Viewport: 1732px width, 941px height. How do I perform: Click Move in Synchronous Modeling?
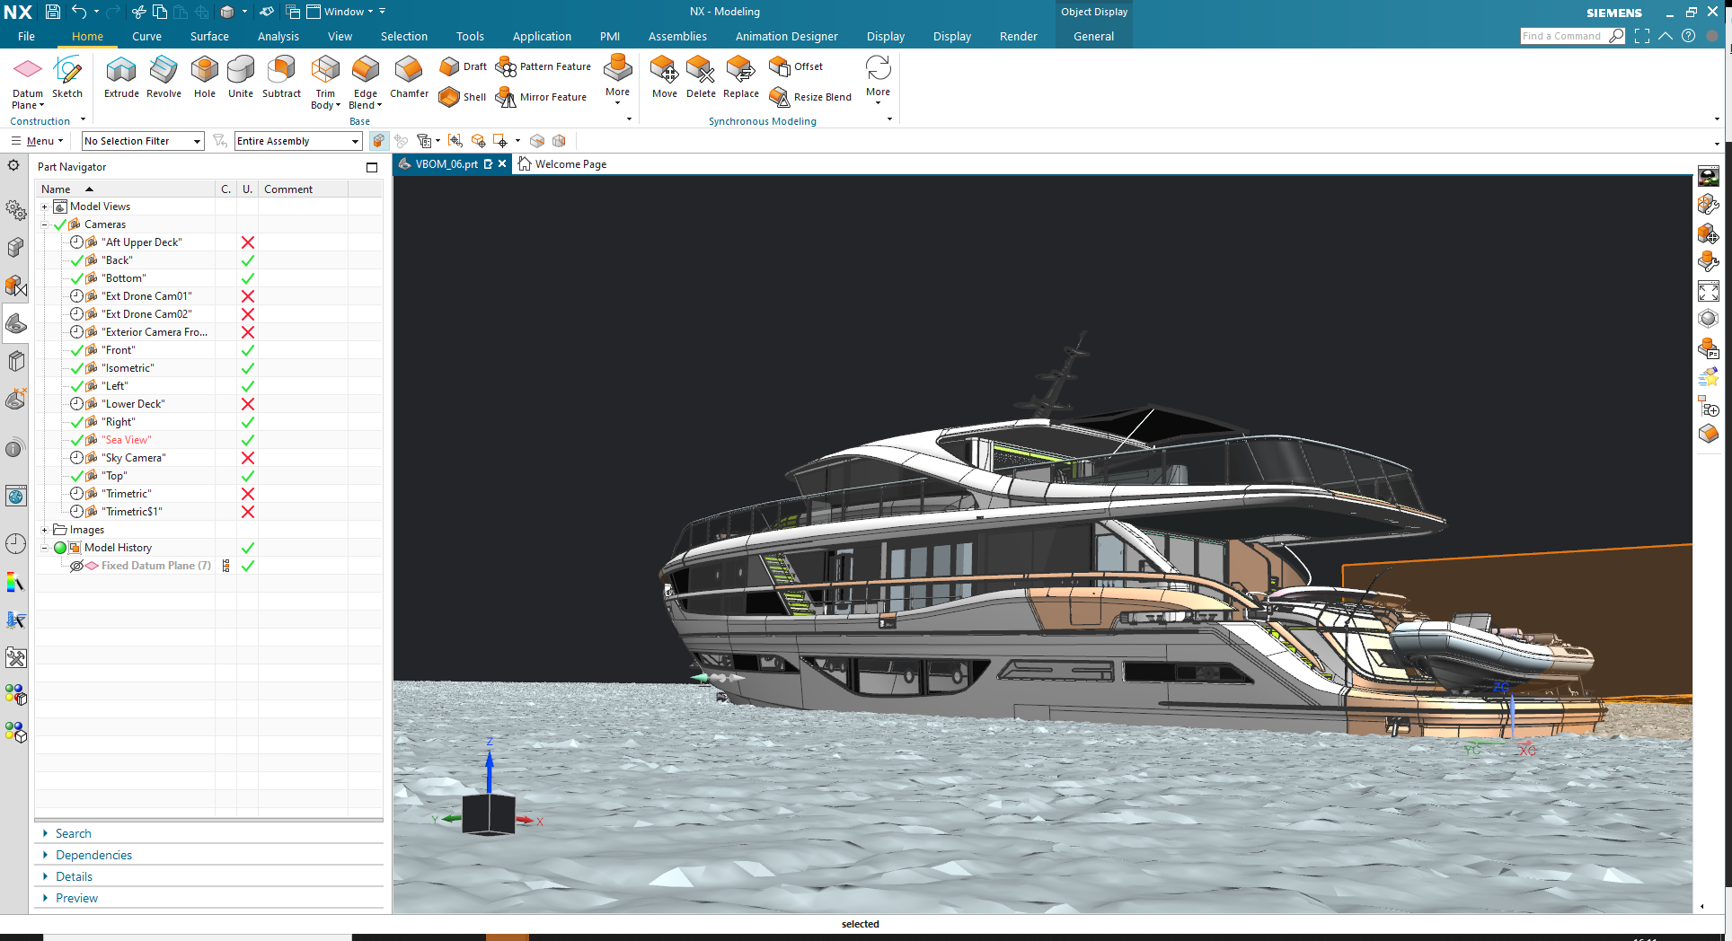coord(665,76)
